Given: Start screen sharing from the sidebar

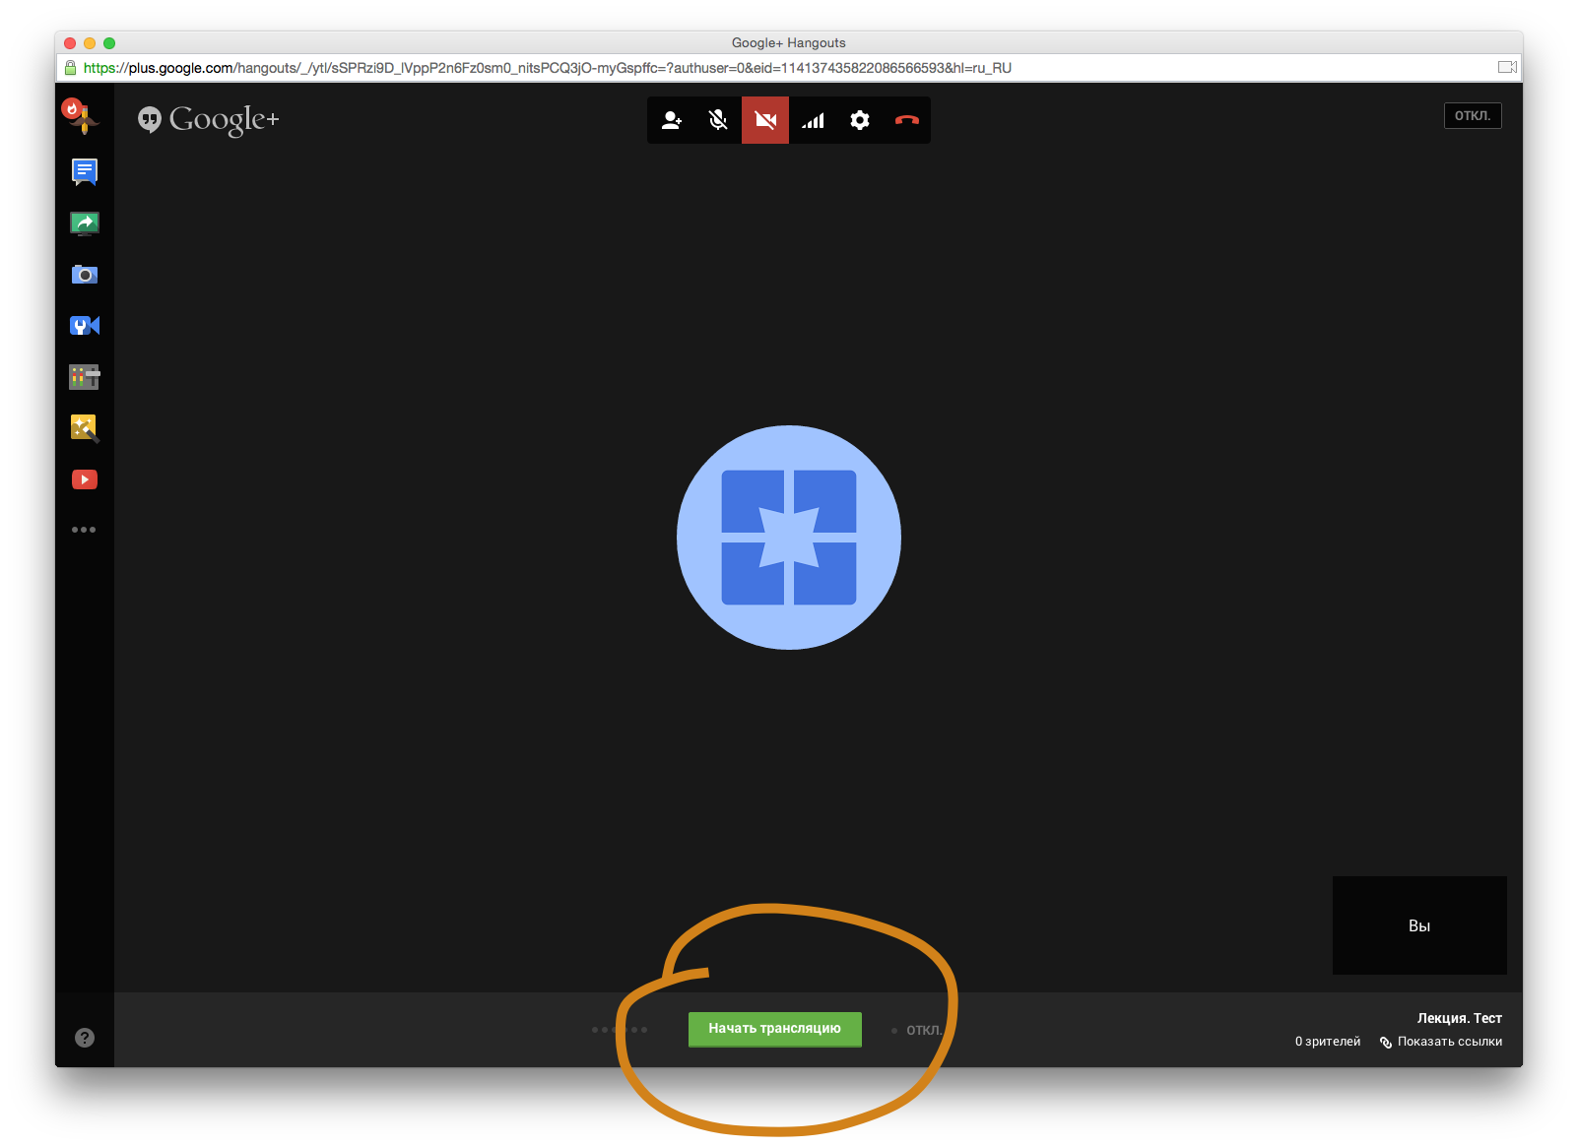Looking at the screenshot, I should pos(85,223).
